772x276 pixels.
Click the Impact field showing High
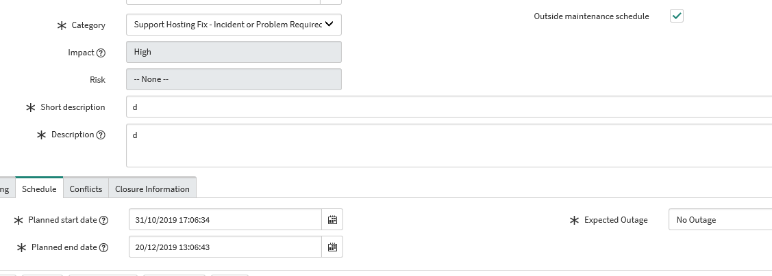(234, 52)
